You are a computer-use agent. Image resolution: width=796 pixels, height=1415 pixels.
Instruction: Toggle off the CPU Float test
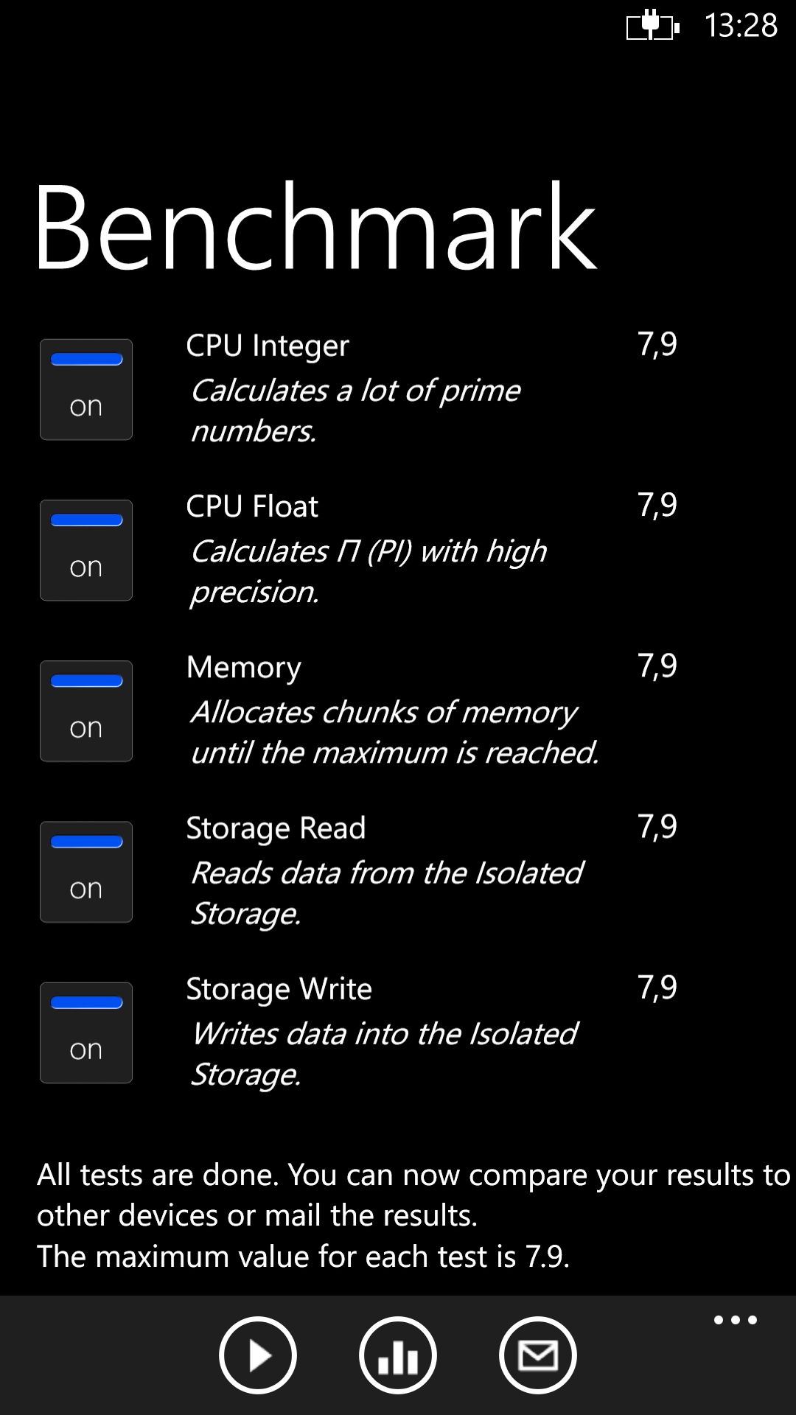(86, 550)
